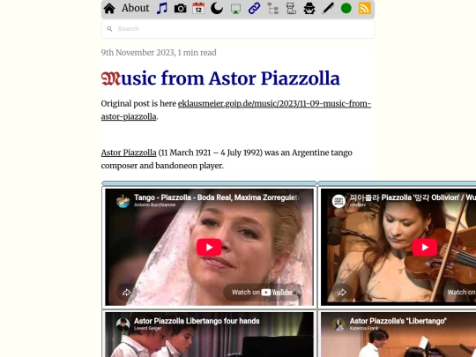Open the spy with hat icon

tap(309, 9)
